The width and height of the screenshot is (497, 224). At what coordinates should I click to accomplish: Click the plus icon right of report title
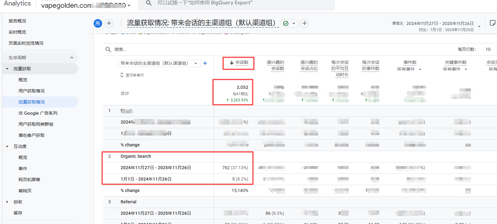pos(304,23)
